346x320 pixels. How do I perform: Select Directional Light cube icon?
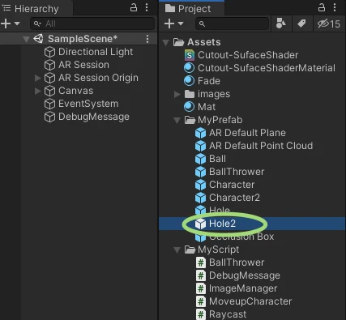[49, 52]
